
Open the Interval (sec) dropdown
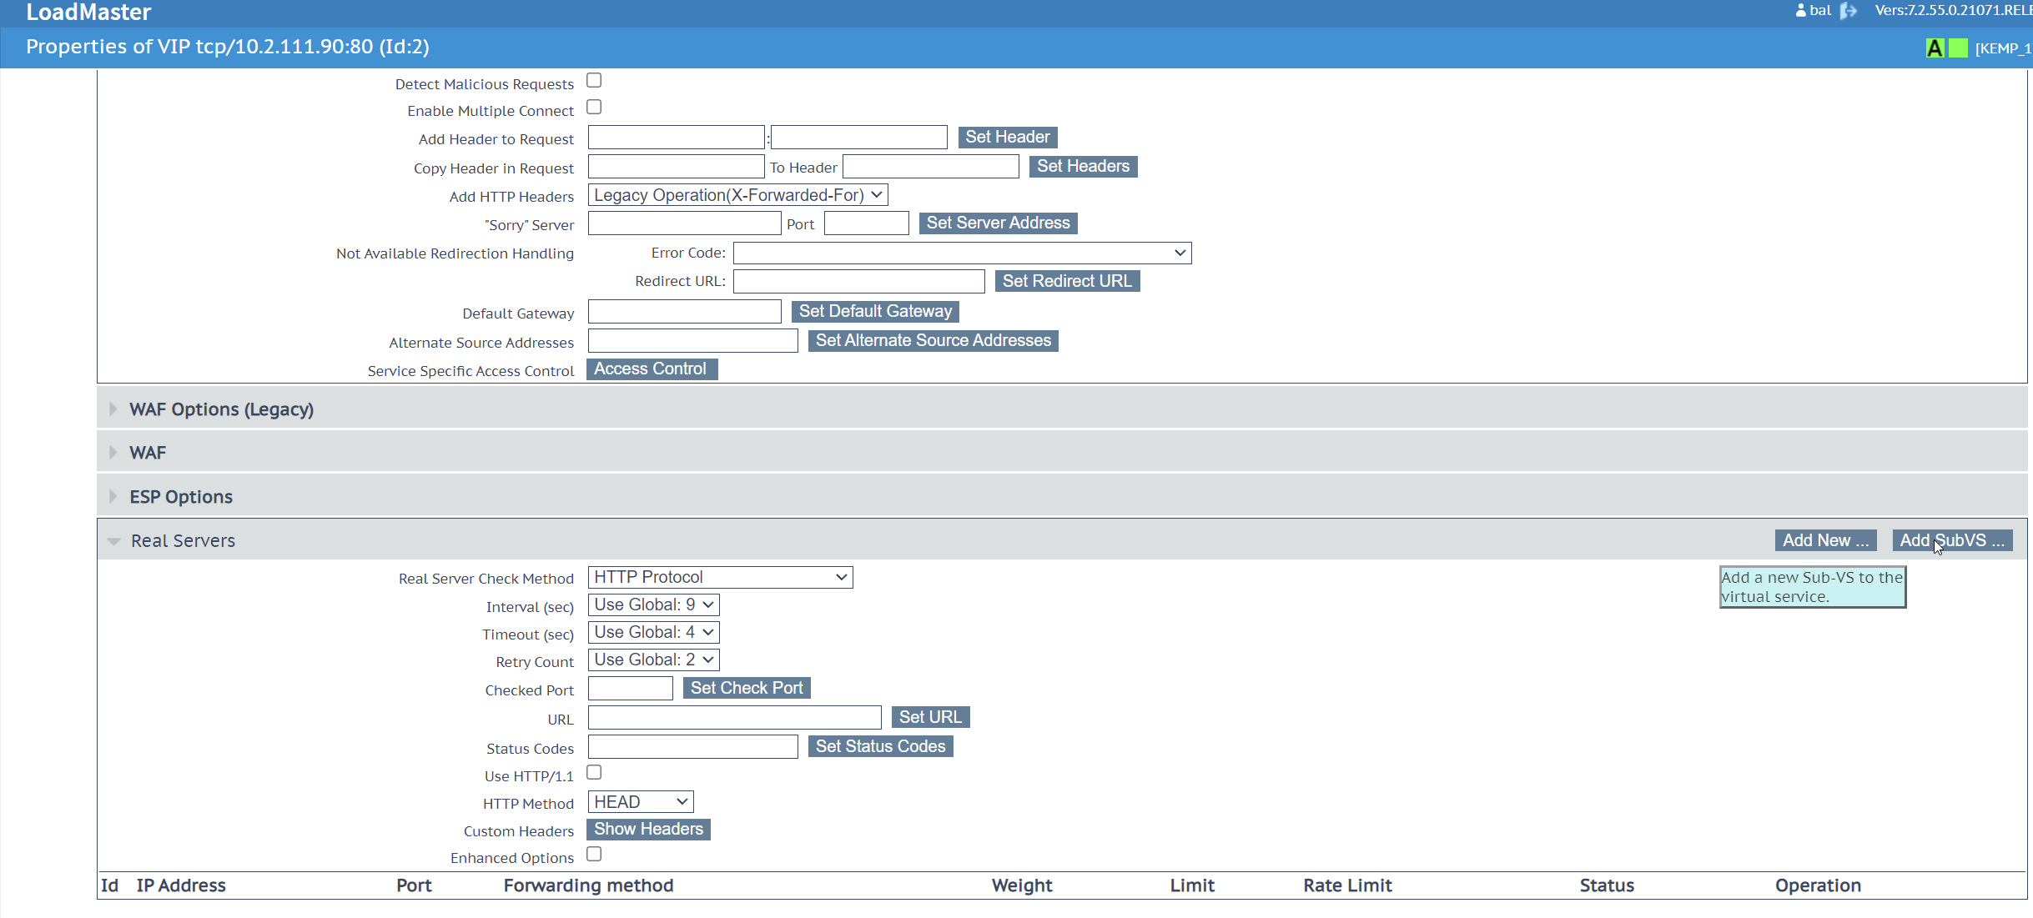[x=653, y=604]
